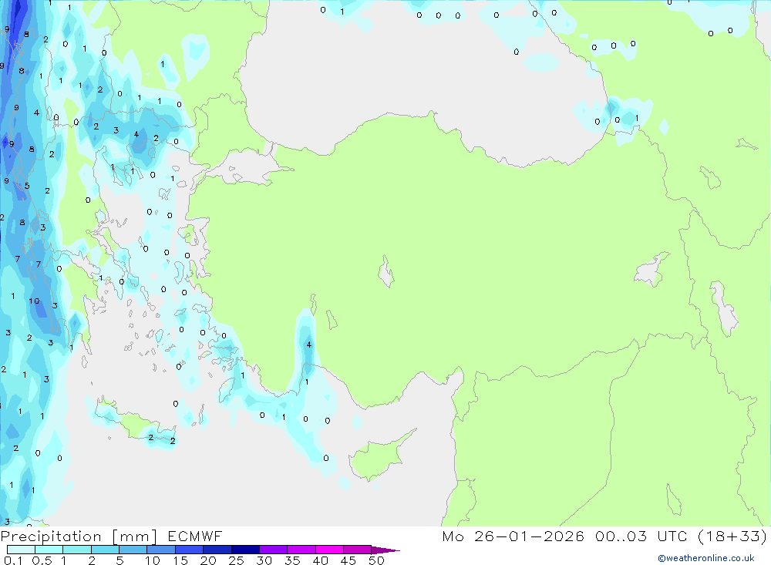Click the legend label "35"

[x=292, y=560]
